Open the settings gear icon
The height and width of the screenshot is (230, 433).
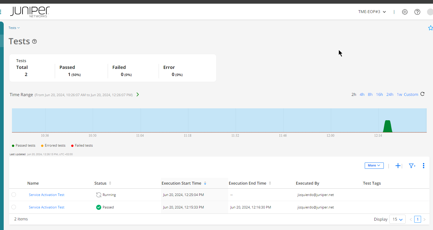[x=405, y=12]
